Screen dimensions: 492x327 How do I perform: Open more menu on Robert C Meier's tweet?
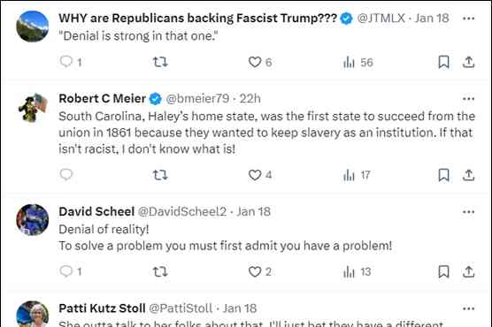coord(468,99)
